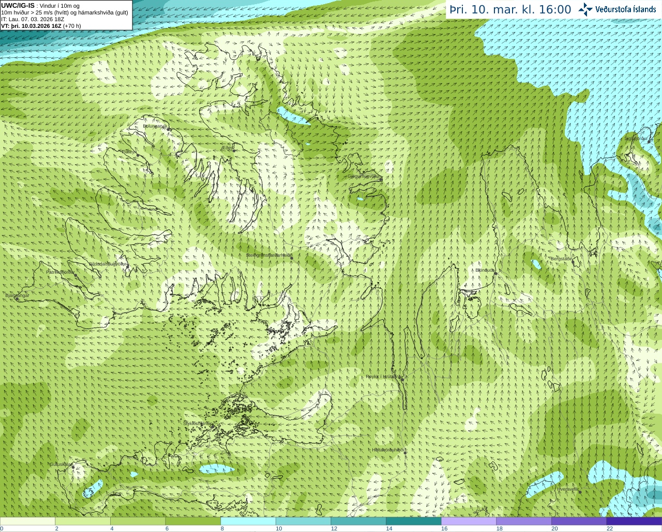This screenshot has height=532, width=662.
Task: Click the forecast time label Þri. 10. mar. kl. 16:00
Action: coord(510,10)
